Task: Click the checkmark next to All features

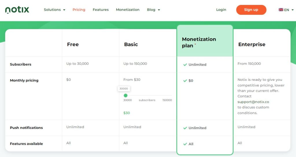Action: pyautogui.click(x=185, y=144)
